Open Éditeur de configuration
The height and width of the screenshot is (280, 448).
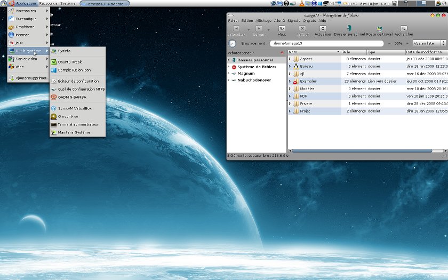pyautogui.click(x=78, y=81)
